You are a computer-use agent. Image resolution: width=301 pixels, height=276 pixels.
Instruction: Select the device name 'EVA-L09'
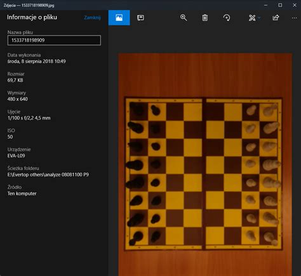click(x=17, y=155)
